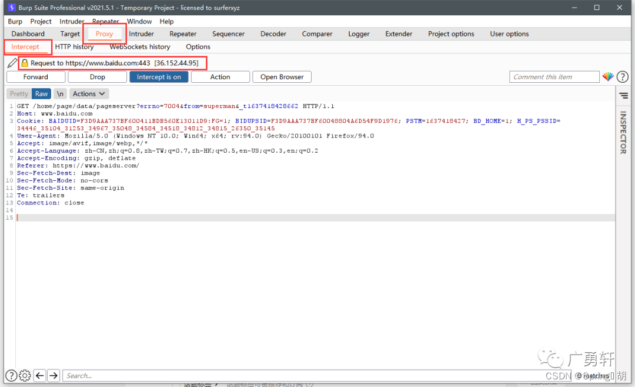Go to previous search match arrow
Screen dimensions: 635x387
pos(40,376)
